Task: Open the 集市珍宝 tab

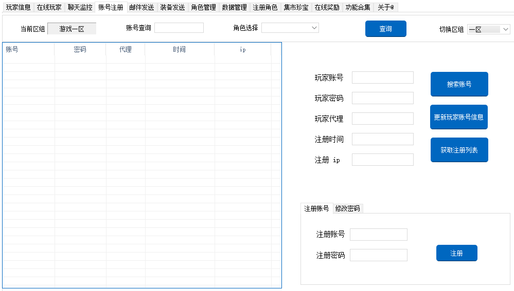Action: [296, 7]
